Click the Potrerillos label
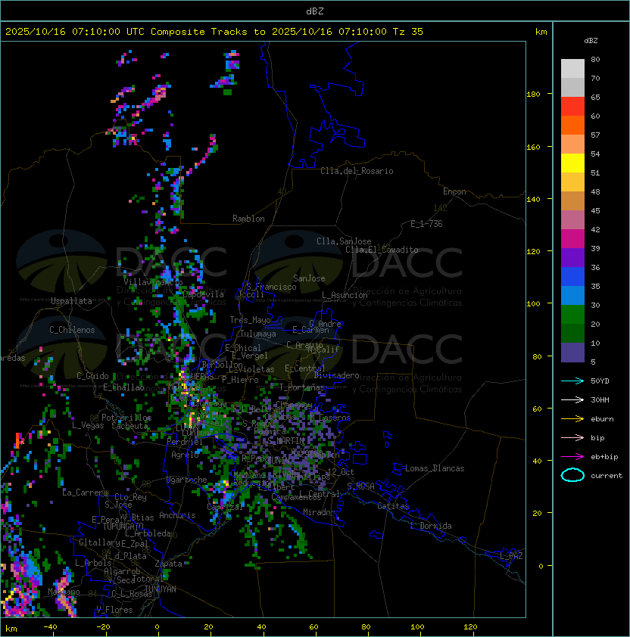This screenshot has width=630, height=637. point(126,418)
